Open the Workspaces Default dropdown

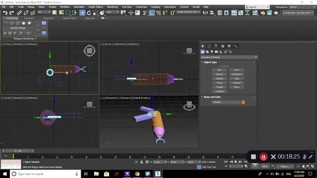tap(302, 7)
